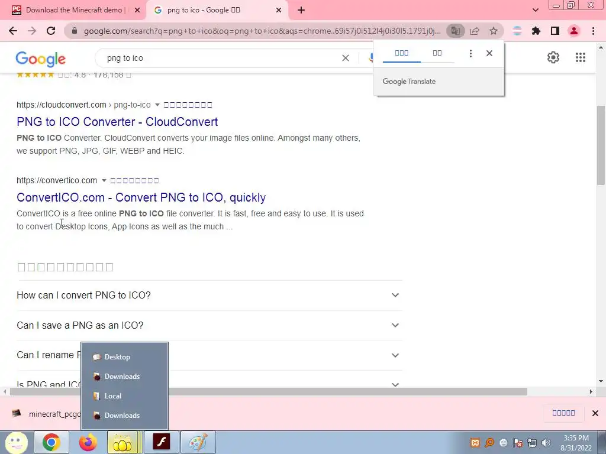
Task: Launch Firefox from the taskbar
Action: click(88, 442)
